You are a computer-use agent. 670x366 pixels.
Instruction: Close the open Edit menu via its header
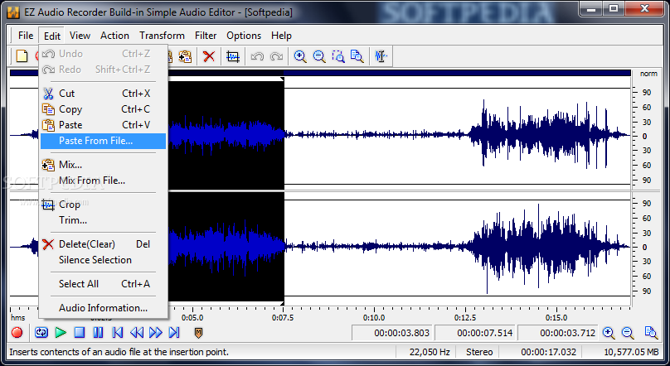(52, 36)
